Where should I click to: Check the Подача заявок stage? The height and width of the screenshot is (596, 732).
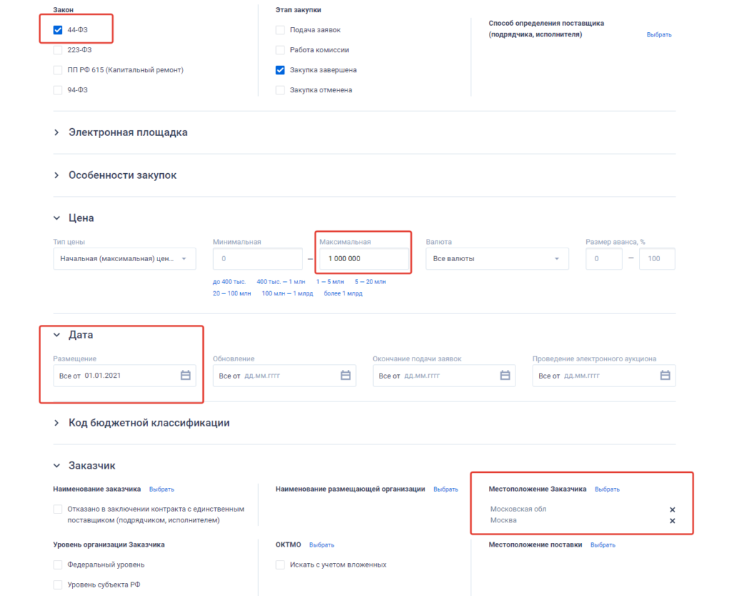[280, 30]
